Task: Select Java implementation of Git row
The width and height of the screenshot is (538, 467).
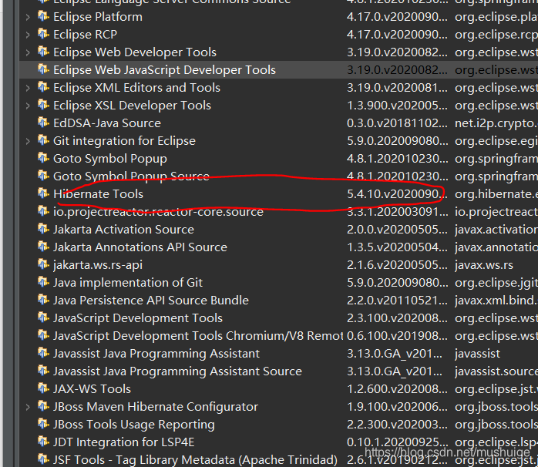Action: [x=278, y=283]
